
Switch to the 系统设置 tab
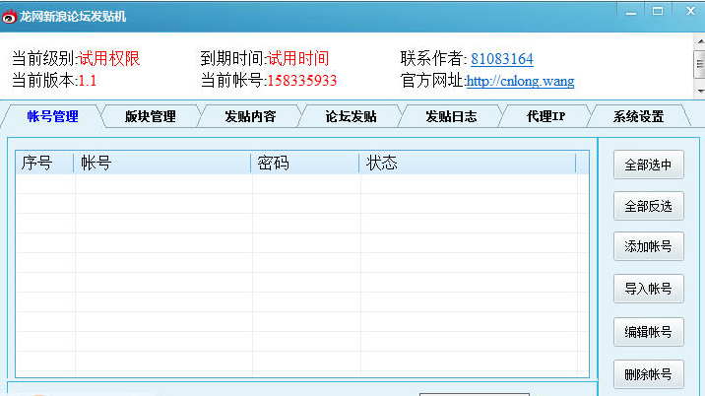pyautogui.click(x=638, y=116)
